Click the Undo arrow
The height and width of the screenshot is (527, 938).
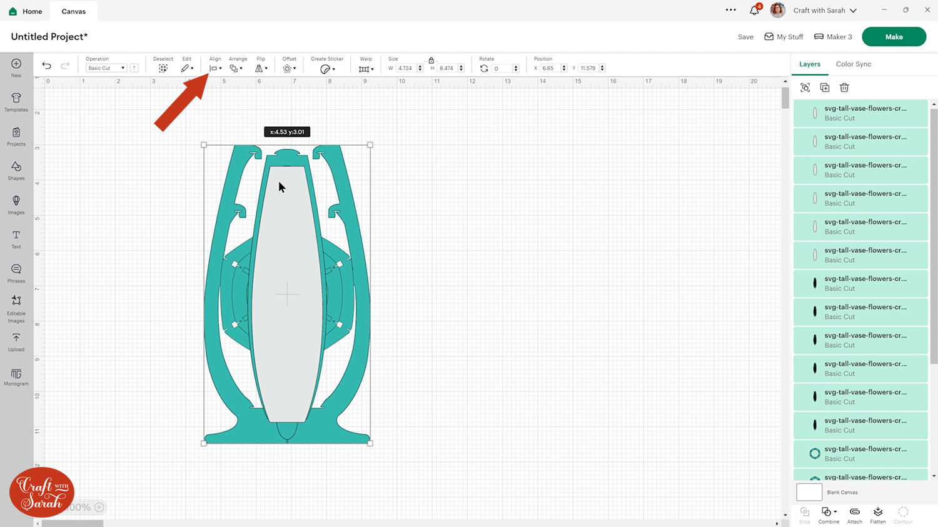coord(47,66)
